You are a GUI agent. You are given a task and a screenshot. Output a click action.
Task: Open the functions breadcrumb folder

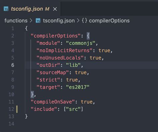(x=16, y=21)
